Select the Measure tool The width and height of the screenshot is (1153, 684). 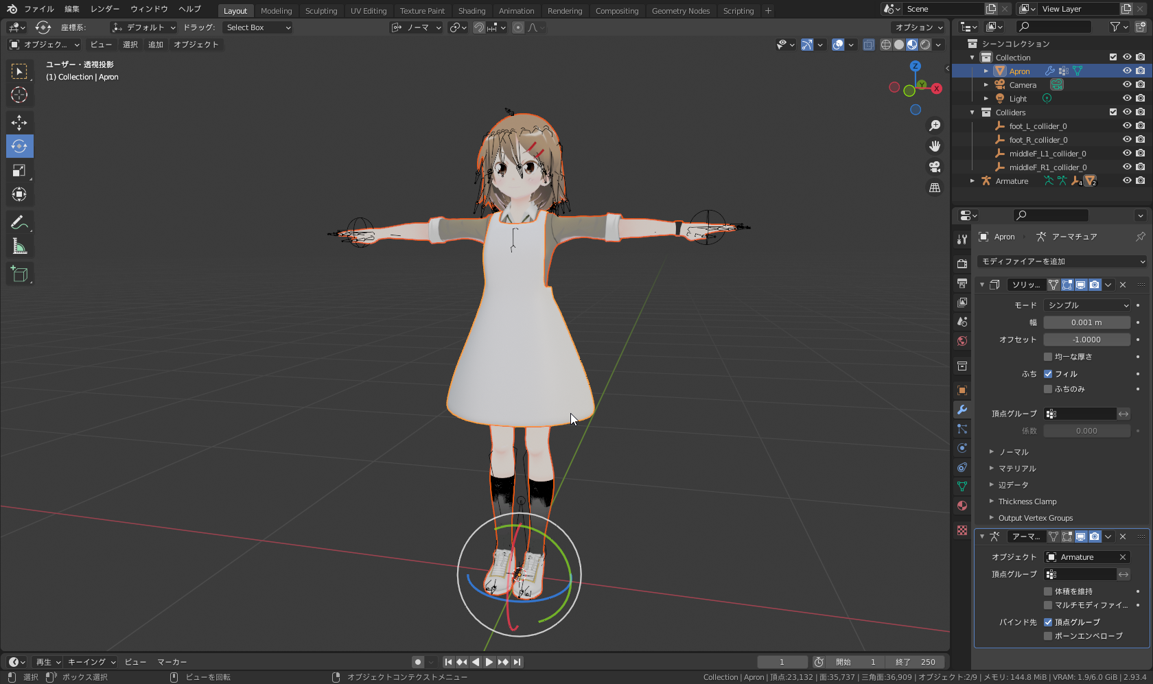tap(19, 247)
